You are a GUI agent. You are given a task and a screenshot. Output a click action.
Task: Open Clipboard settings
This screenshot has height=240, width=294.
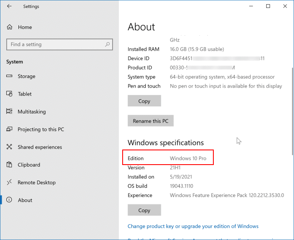click(29, 165)
